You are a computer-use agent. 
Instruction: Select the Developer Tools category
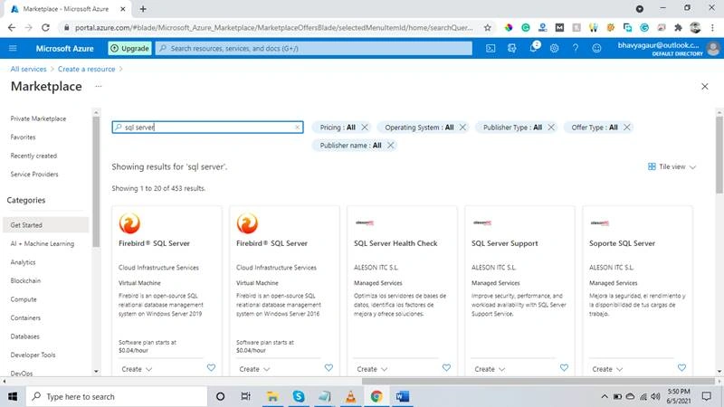point(33,355)
